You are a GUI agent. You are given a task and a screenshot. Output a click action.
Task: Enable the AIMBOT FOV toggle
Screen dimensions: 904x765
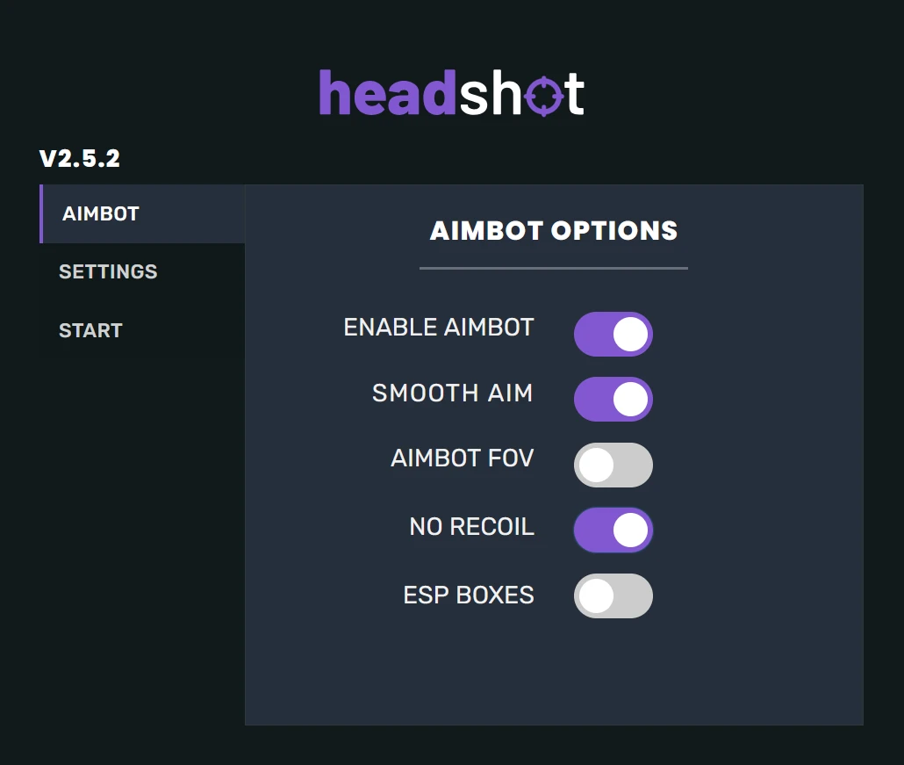pyautogui.click(x=613, y=465)
